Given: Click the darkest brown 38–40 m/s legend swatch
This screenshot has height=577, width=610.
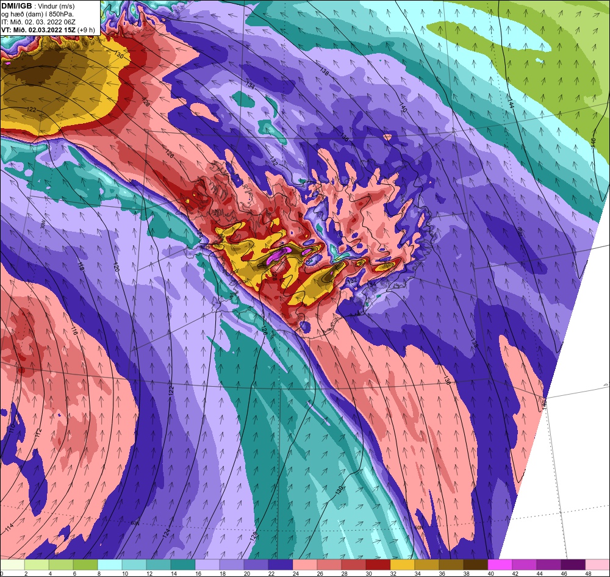Looking at the screenshot, I should (475, 565).
